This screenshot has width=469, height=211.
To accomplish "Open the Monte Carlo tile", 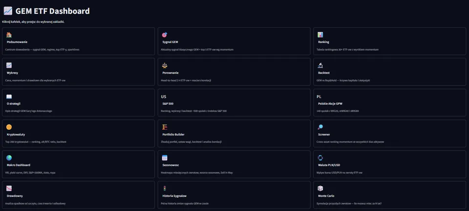I will (x=390, y=195).
